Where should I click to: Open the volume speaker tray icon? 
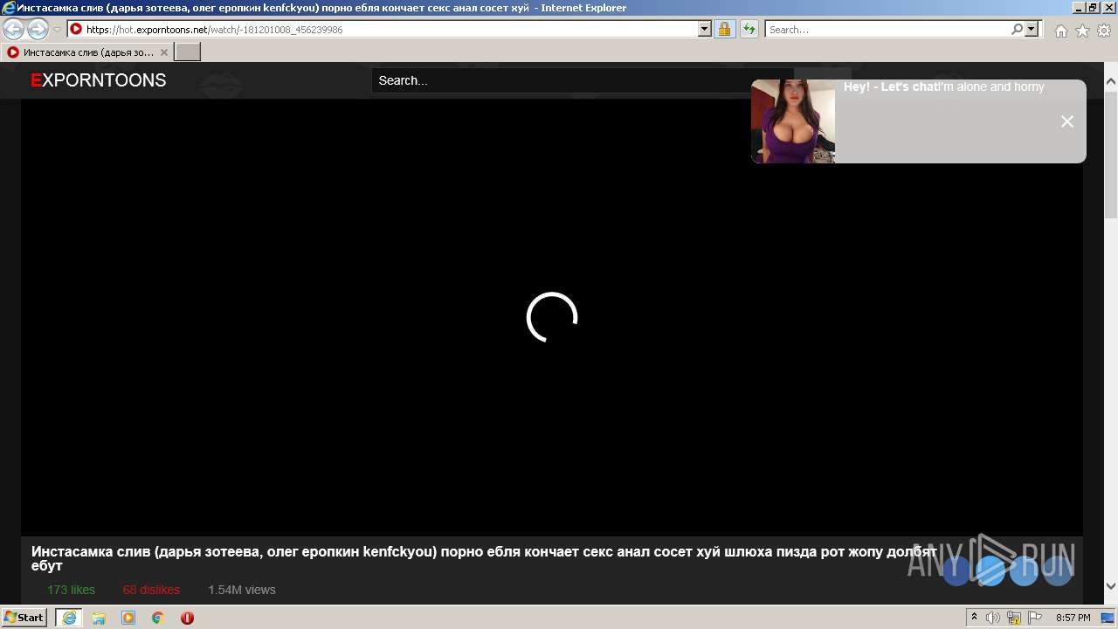tap(993, 618)
